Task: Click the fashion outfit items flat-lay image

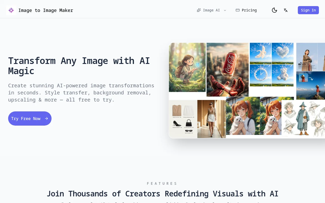Action: point(183,119)
